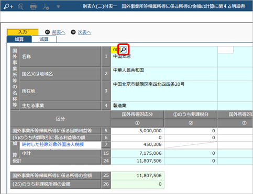Viewport: 253px width, 194px height.
Task: Click the (5)のうち内部取引に係る利益等の額 label
Action: click(56, 138)
